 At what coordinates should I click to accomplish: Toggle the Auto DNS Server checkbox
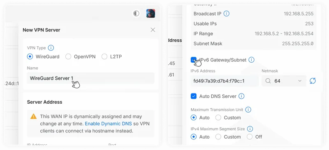[x=194, y=96]
